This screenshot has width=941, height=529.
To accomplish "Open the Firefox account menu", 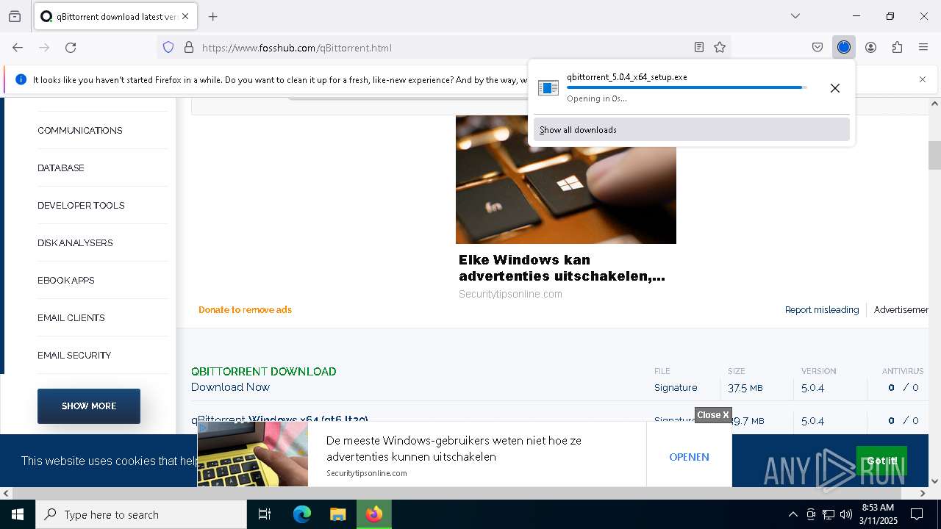I will click(870, 47).
